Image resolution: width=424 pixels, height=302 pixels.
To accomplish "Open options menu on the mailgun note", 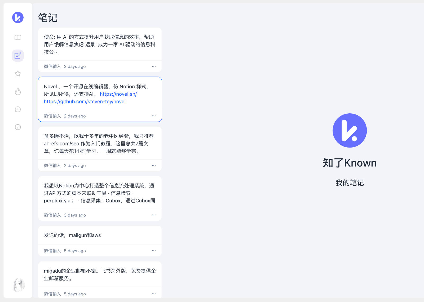I will [x=154, y=250].
